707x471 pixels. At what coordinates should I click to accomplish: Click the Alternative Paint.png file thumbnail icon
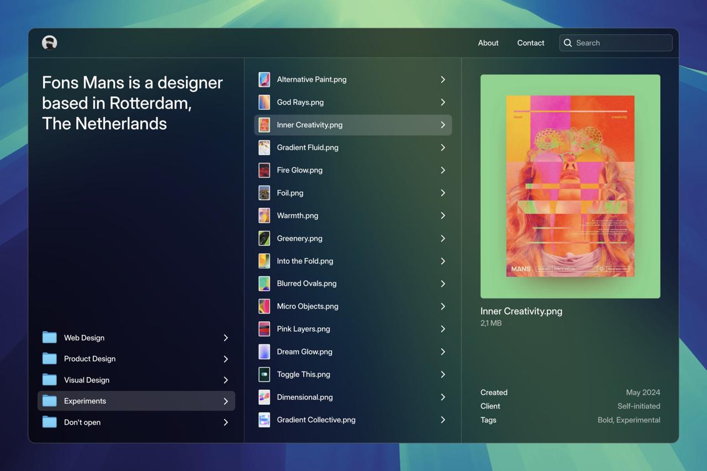pyautogui.click(x=265, y=80)
